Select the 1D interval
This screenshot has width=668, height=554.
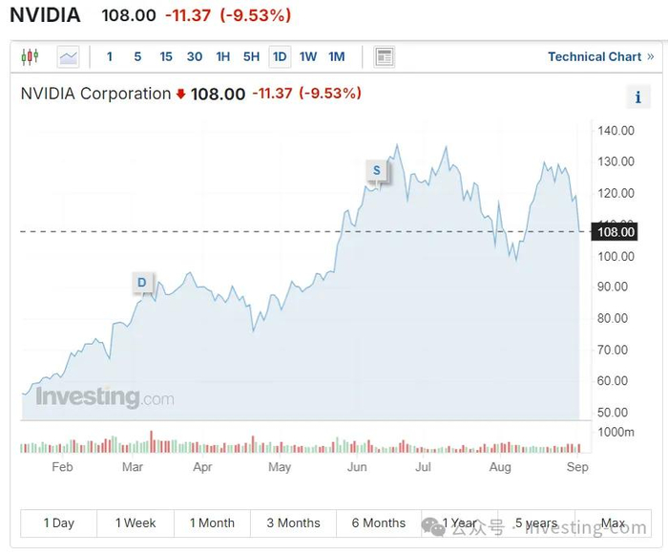(x=280, y=57)
